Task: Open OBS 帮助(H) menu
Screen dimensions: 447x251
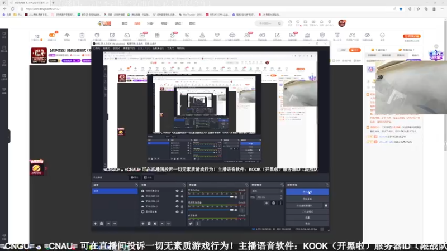Action: pyautogui.click(x=180, y=49)
